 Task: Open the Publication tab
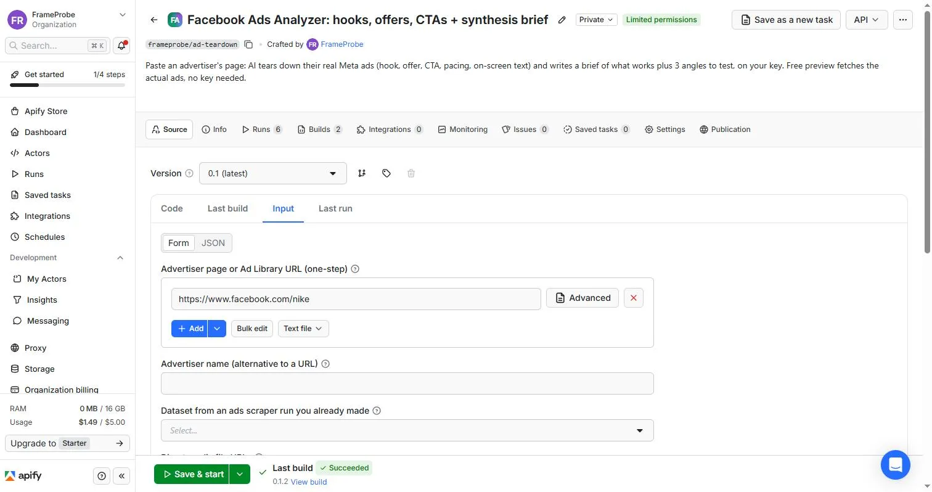coord(725,129)
